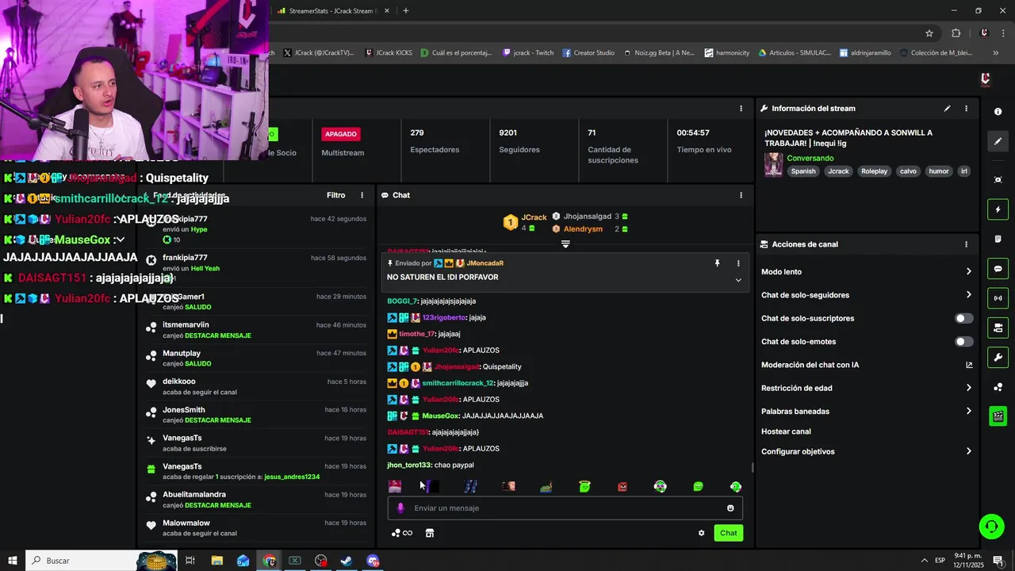Open Steam from the taskbar
1015x571 pixels.
pyautogui.click(x=347, y=561)
